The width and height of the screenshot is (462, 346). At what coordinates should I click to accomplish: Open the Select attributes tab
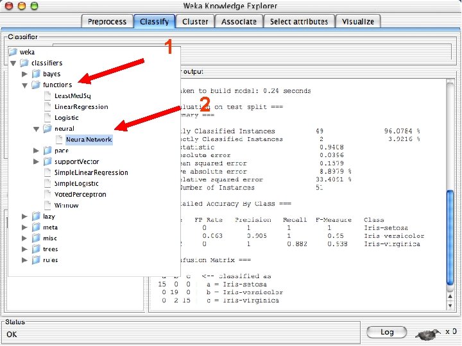(x=299, y=22)
